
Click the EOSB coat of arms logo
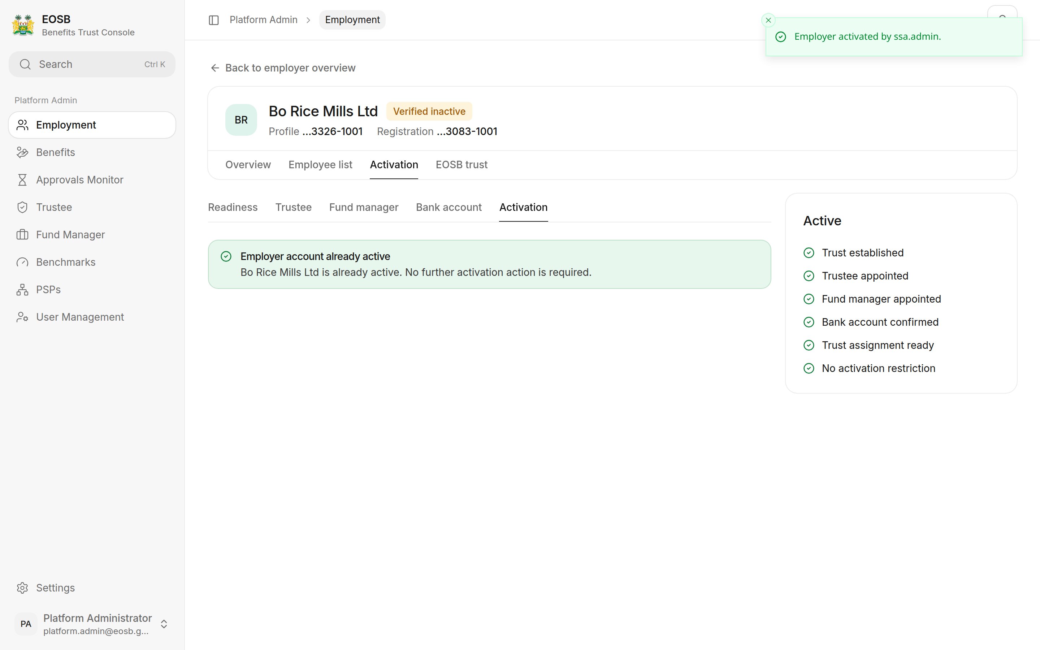click(23, 25)
